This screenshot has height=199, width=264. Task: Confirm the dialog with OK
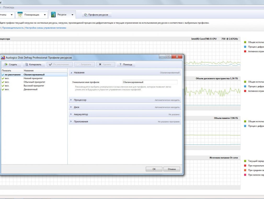tap(154, 169)
